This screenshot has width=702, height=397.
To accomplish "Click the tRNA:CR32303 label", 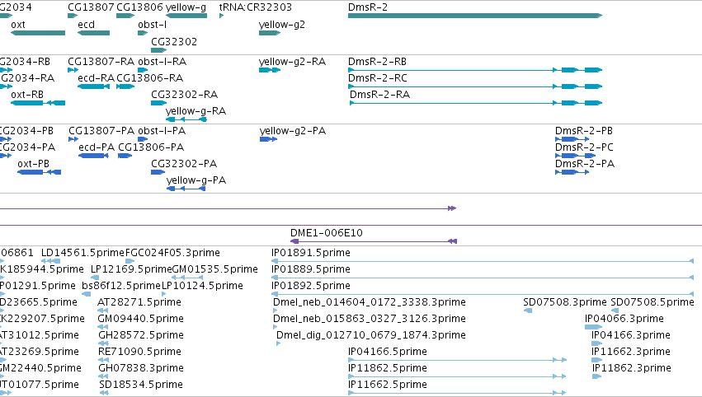I will click(x=255, y=7).
